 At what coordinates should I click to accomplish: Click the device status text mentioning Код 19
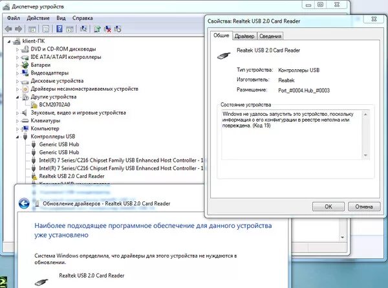pos(288,120)
